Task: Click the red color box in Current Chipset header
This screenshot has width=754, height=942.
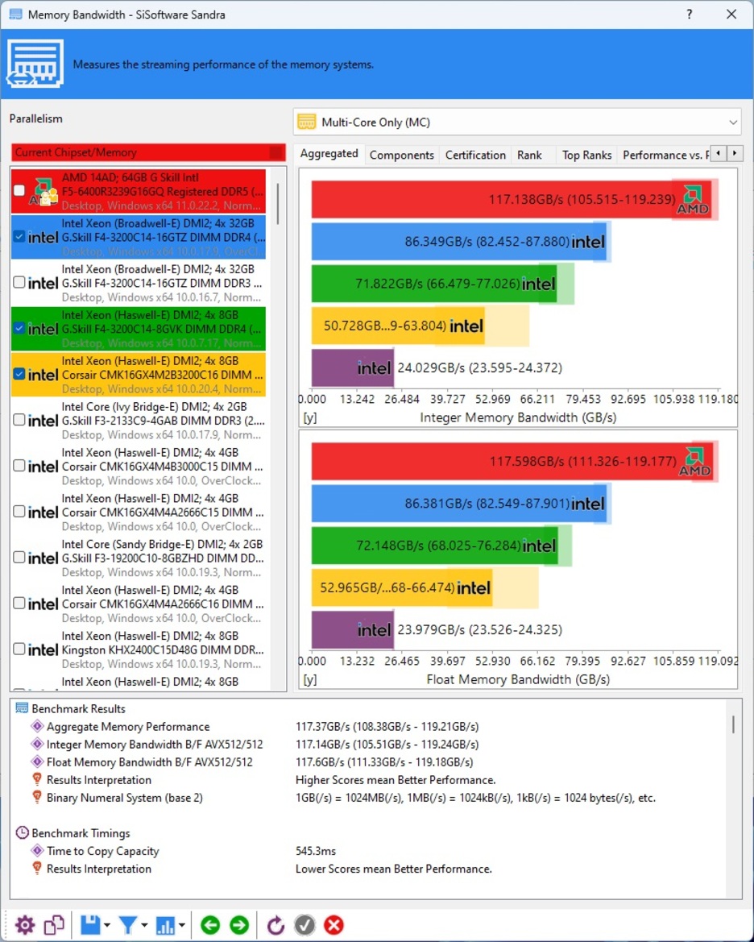Action: pos(276,152)
